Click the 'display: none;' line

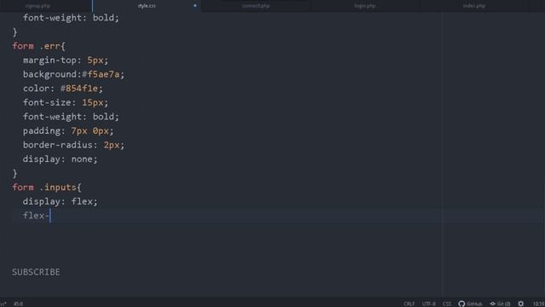[60, 159]
